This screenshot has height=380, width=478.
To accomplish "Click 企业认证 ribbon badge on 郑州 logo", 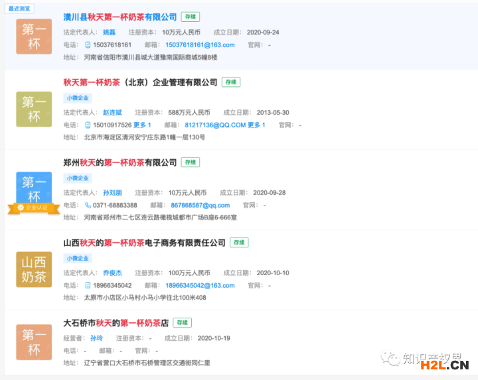I will (34, 208).
